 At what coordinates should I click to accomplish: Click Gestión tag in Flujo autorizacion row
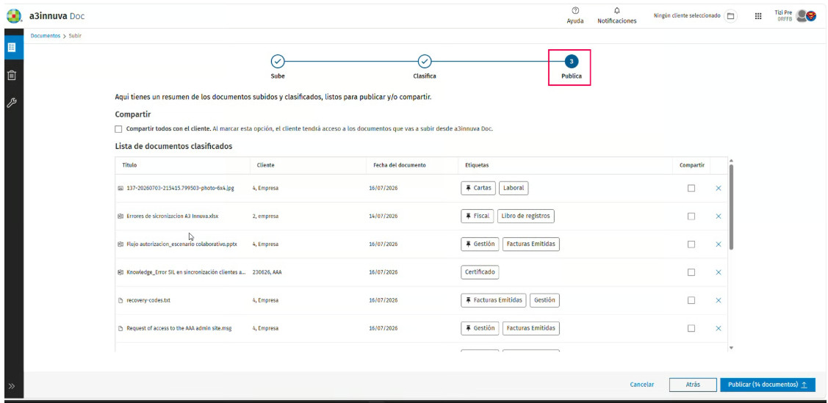click(480, 244)
